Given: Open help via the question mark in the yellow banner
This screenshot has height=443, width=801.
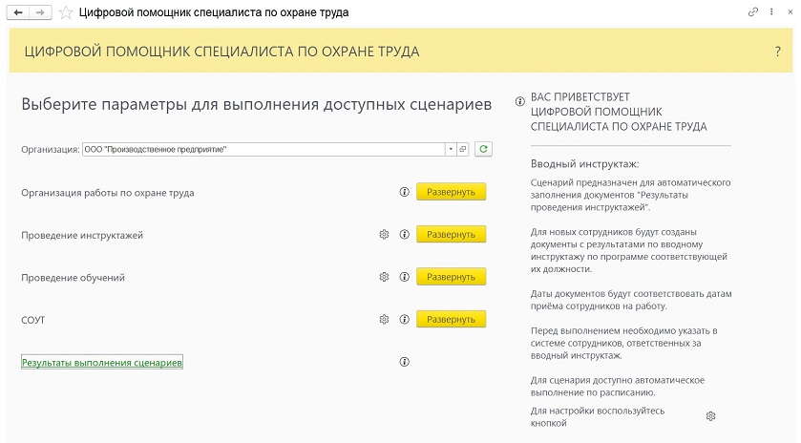Looking at the screenshot, I should tap(777, 52).
